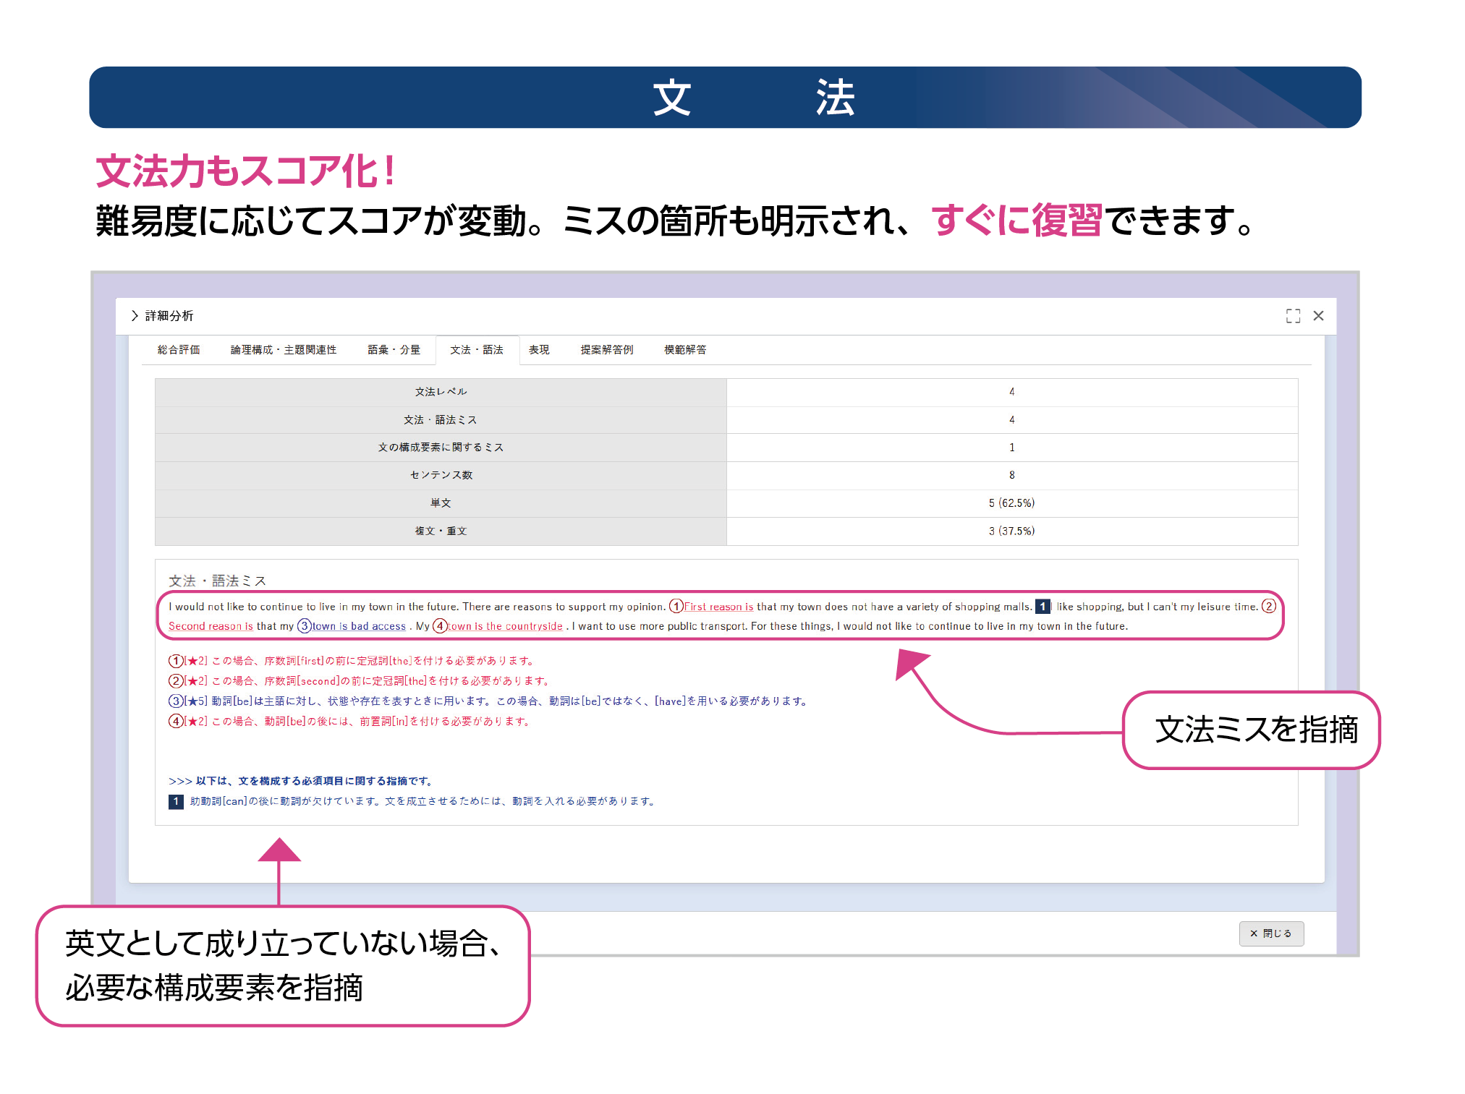Show the 模範解答 tab
The width and height of the screenshot is (1465, 1094).
click(684, 350)
